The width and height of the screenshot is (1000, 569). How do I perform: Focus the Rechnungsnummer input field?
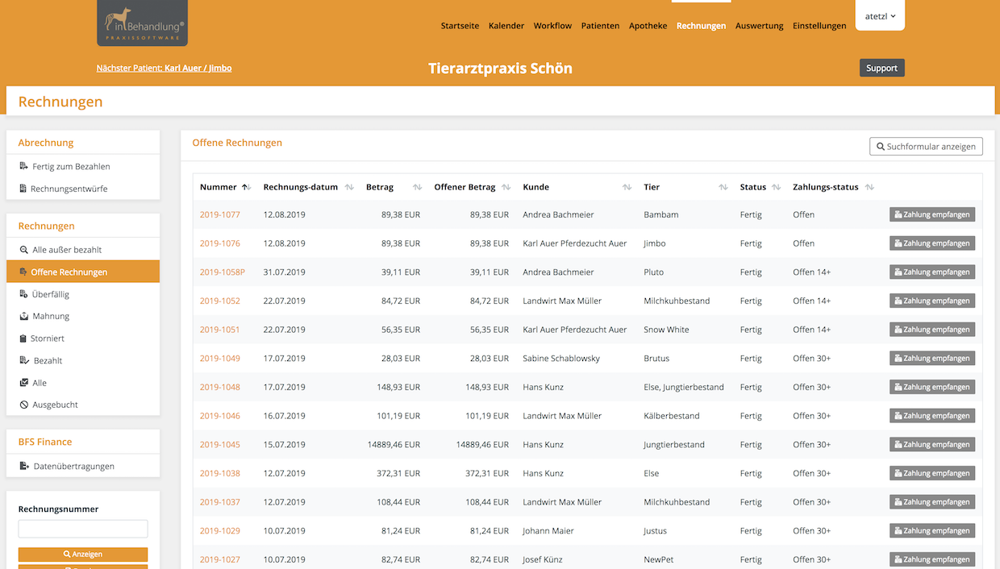pos(83,529)
